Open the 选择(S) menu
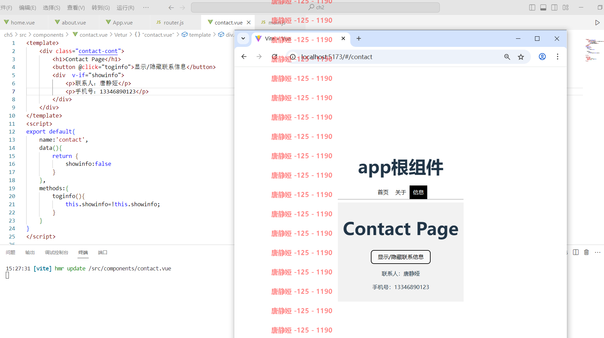Image resolution: width=604 pixels, height=338 pixels. 52,7
